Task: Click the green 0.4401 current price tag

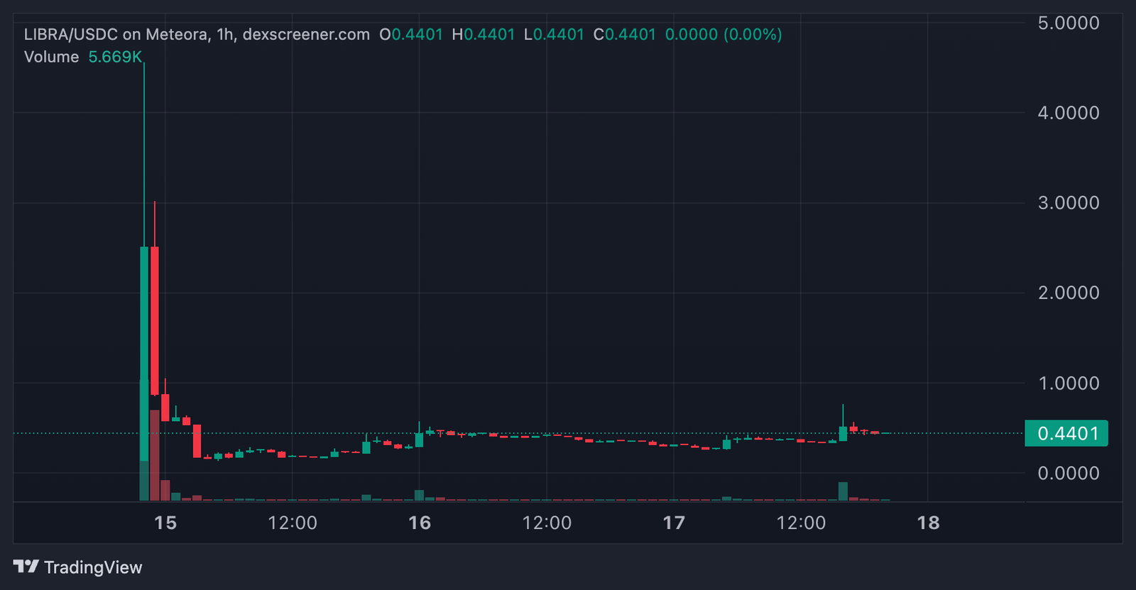Action: [1066, 433]
